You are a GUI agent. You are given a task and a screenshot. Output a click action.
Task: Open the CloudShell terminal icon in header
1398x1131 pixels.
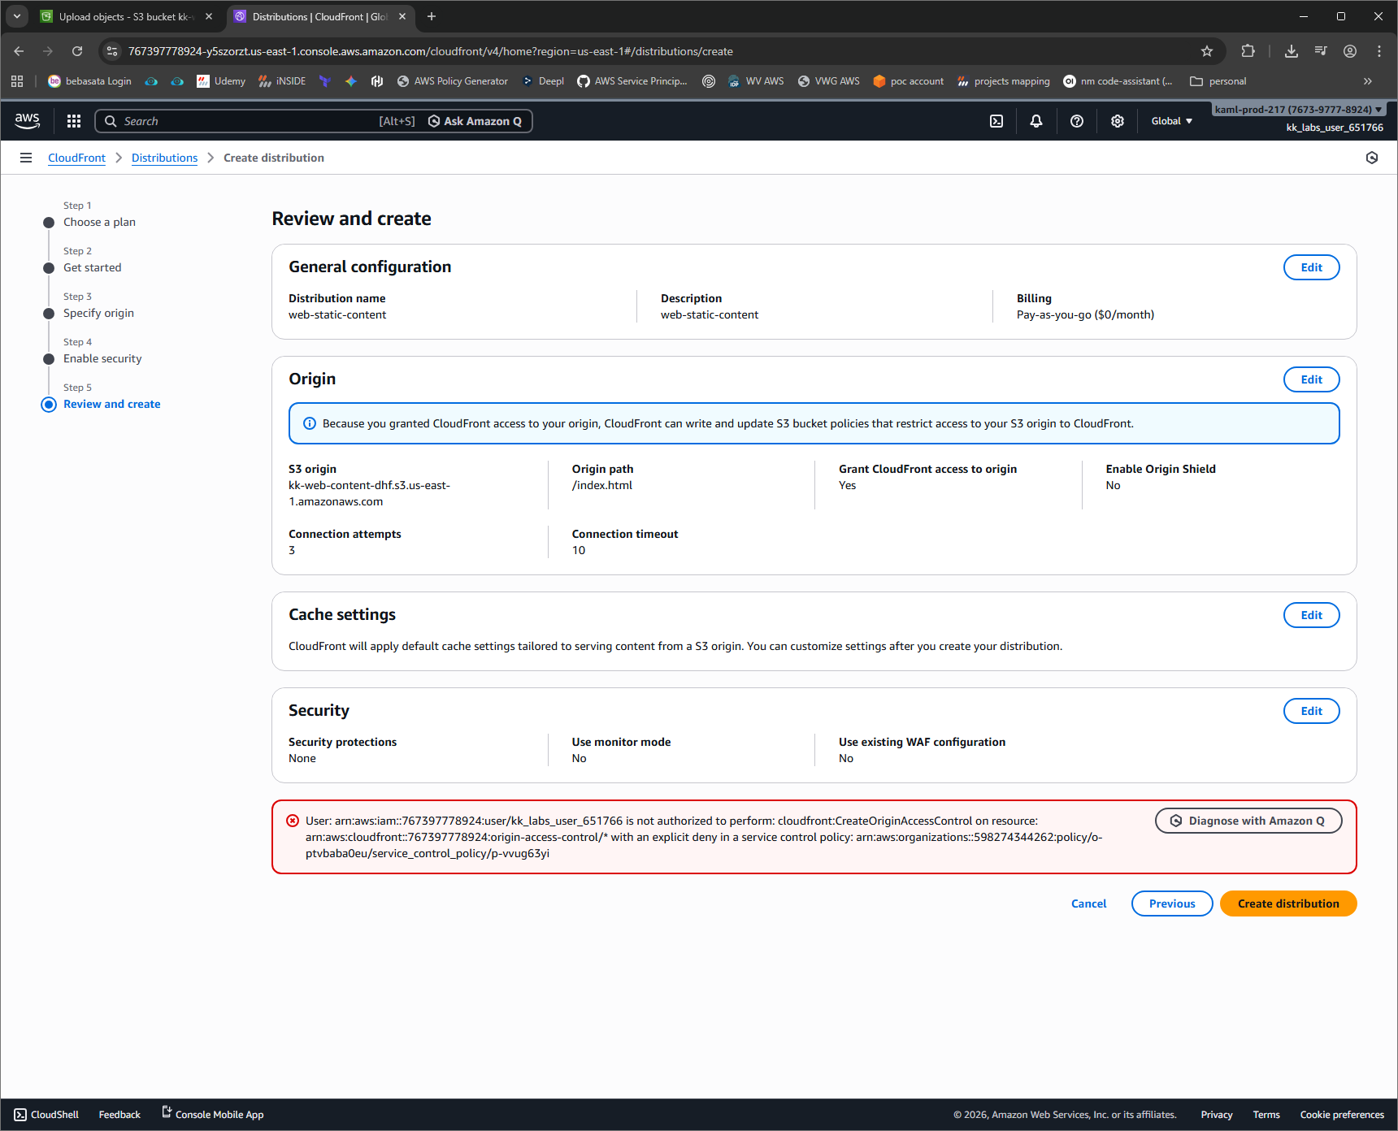[996, 121]
